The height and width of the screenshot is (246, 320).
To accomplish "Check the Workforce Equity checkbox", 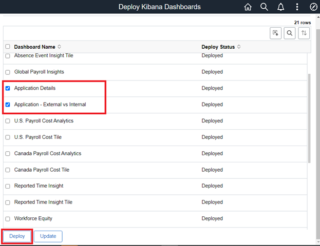I will tap(8, 218).
